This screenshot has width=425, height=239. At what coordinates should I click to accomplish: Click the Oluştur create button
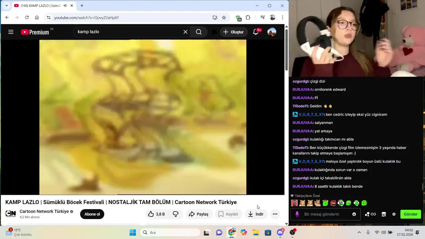coord(233,32)
